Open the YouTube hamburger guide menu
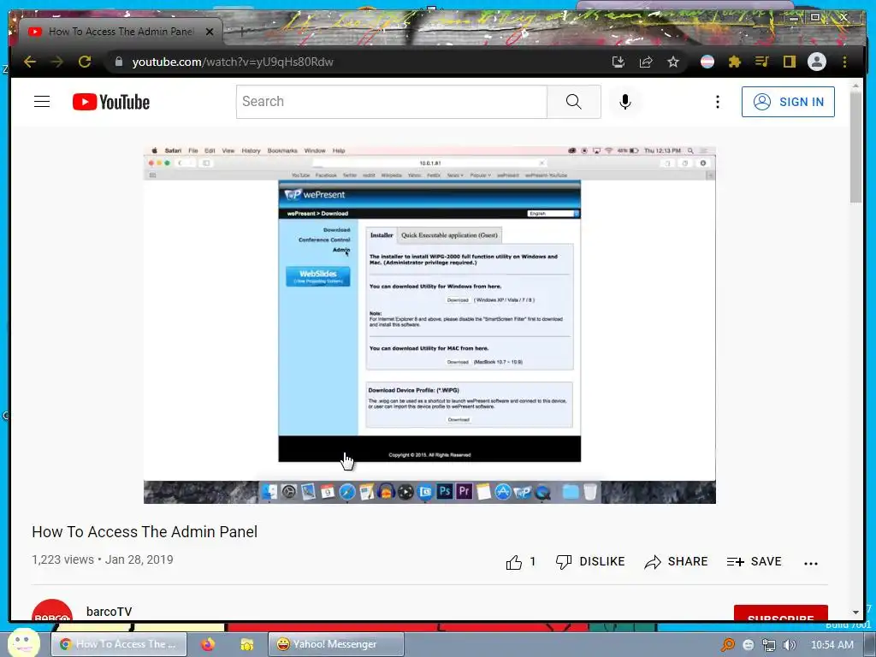This screenshot has width=876, height=657. [42, 102]
